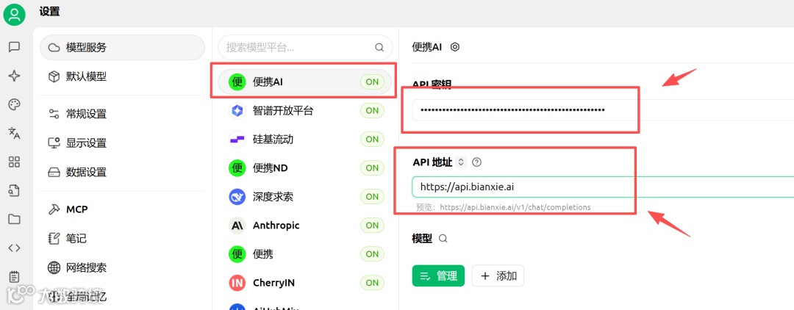Select the 便携AI provider row
The height and width of the screenshot is (310, 794).
click(305, 82)
